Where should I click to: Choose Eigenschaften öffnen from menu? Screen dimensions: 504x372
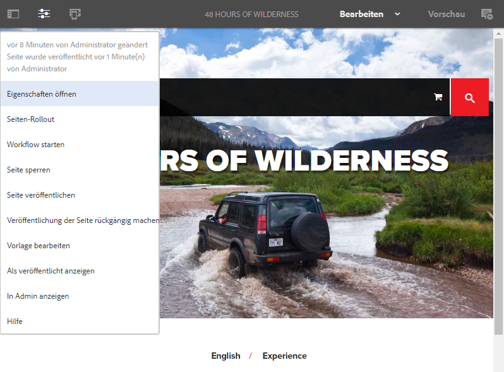tap(80, 94)
